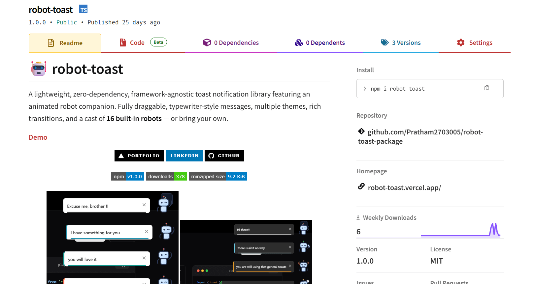Click the "Repository" sidebar heading
The width and height of the screenshot is (536, 284).
(x=372, y=116)
